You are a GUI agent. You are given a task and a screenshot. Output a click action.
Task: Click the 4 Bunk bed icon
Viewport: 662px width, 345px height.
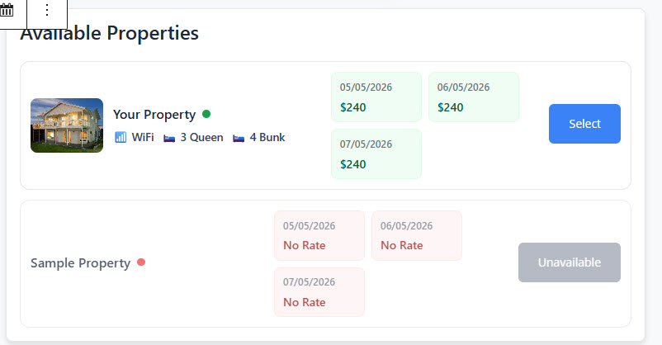coord(239,138)
